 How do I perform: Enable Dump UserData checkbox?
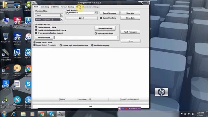(101, 18)
